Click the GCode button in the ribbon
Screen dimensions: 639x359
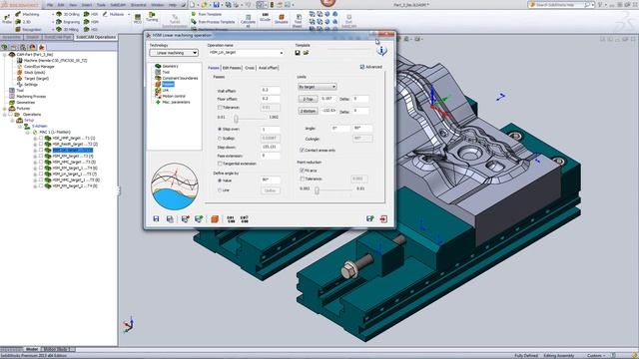pyautogui.click(x=265, y=17)
